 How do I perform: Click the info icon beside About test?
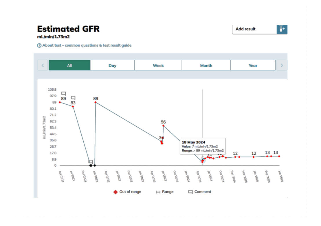click(x=39, y=45)
